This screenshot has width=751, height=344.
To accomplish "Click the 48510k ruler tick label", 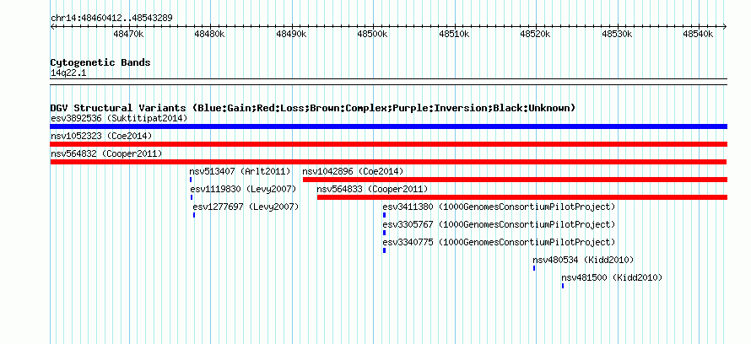I will [x=454, y=35].
